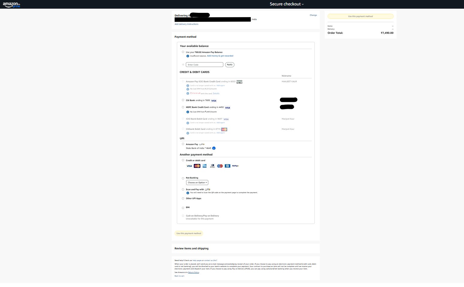The width and height of the screenshot is (464, 287).
Task: Click the UPI logo next to Amazon Pay
Action: pyautogui.click(x=201, y=144)
